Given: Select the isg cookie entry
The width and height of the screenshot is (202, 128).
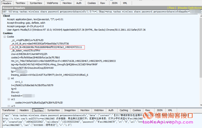Looking at the screenshot, I should point(54,64).
